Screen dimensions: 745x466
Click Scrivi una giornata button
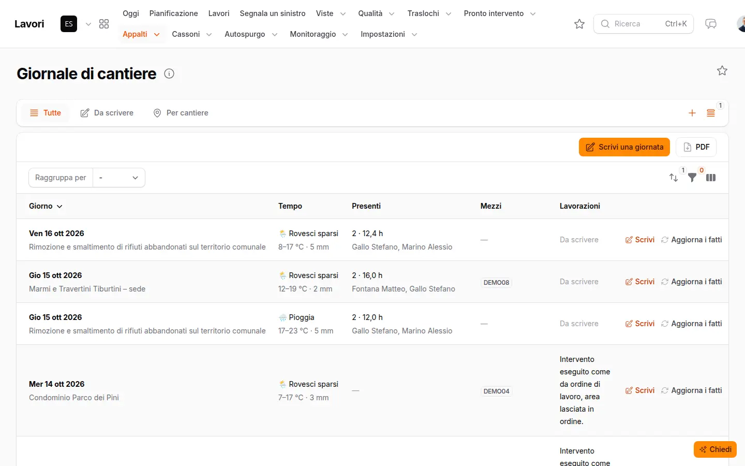(x=624, y=147)
